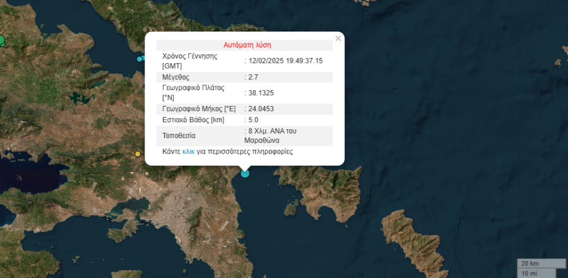Viewport: 568px width, 278px height.
Task: Click the longitude value 24.0453
Action: [261, 109]
